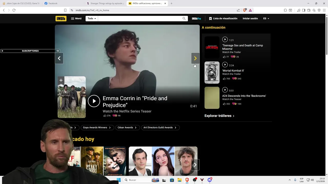Click the Backrooms heart reactions 184

[x=237, y=104]
